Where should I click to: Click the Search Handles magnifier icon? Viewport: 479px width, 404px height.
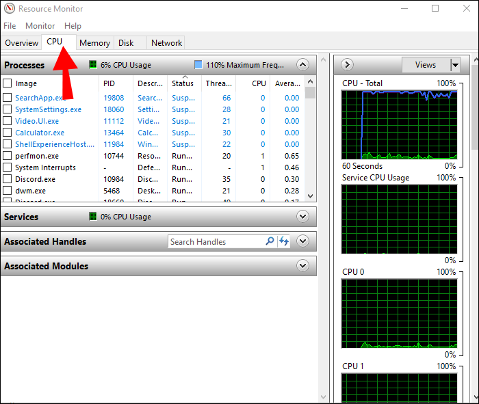[270, 241]
